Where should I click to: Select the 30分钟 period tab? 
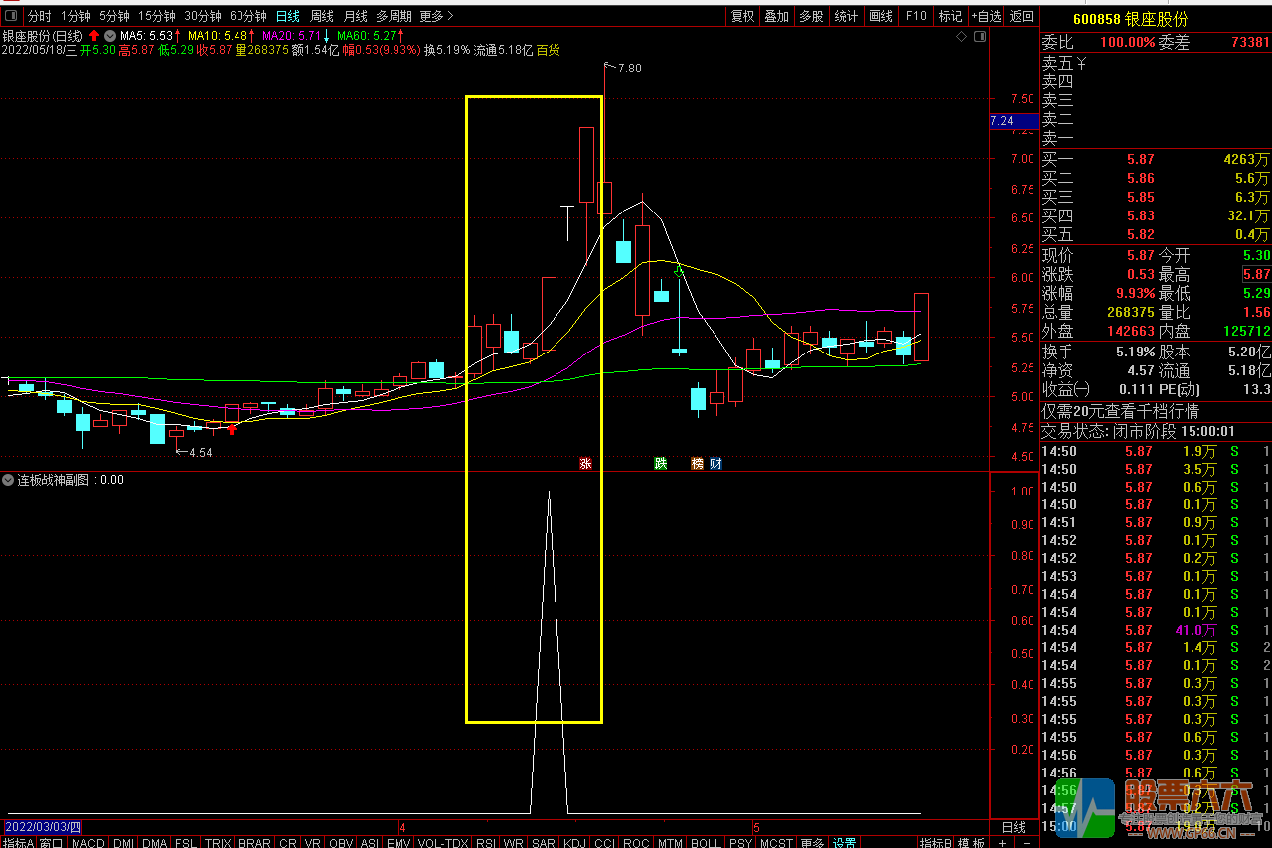point(203,16)
